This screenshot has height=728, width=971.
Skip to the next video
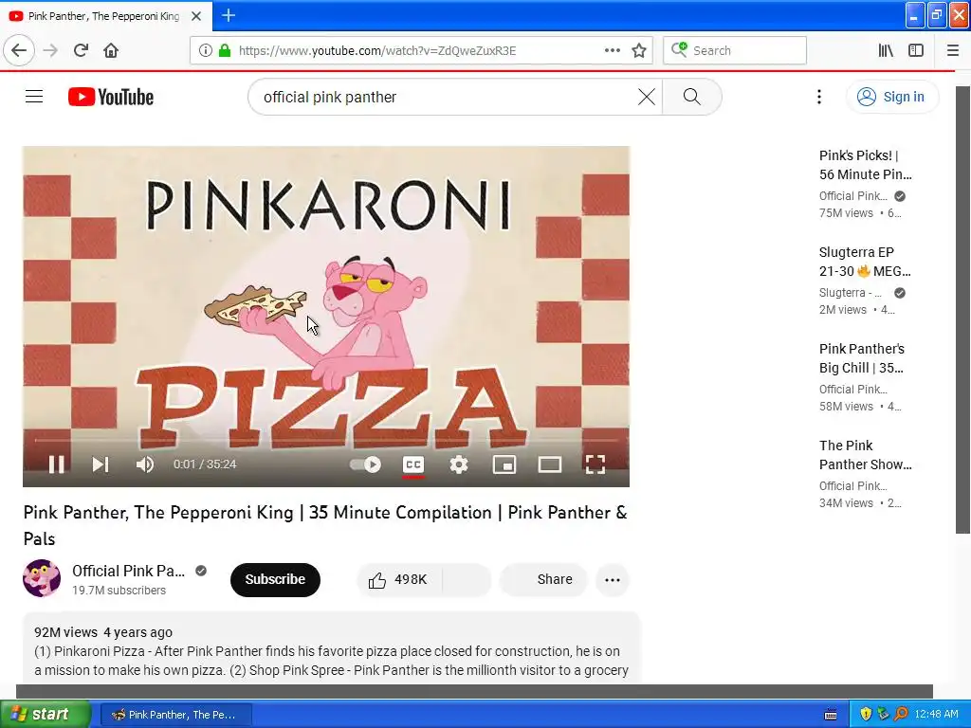[101, 464]
